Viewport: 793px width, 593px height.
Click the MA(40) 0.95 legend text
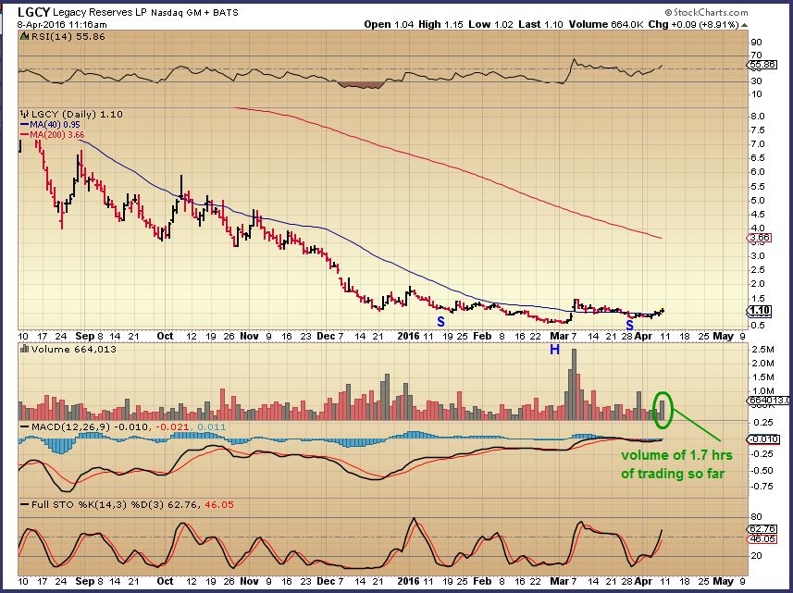tap(55, 124)
